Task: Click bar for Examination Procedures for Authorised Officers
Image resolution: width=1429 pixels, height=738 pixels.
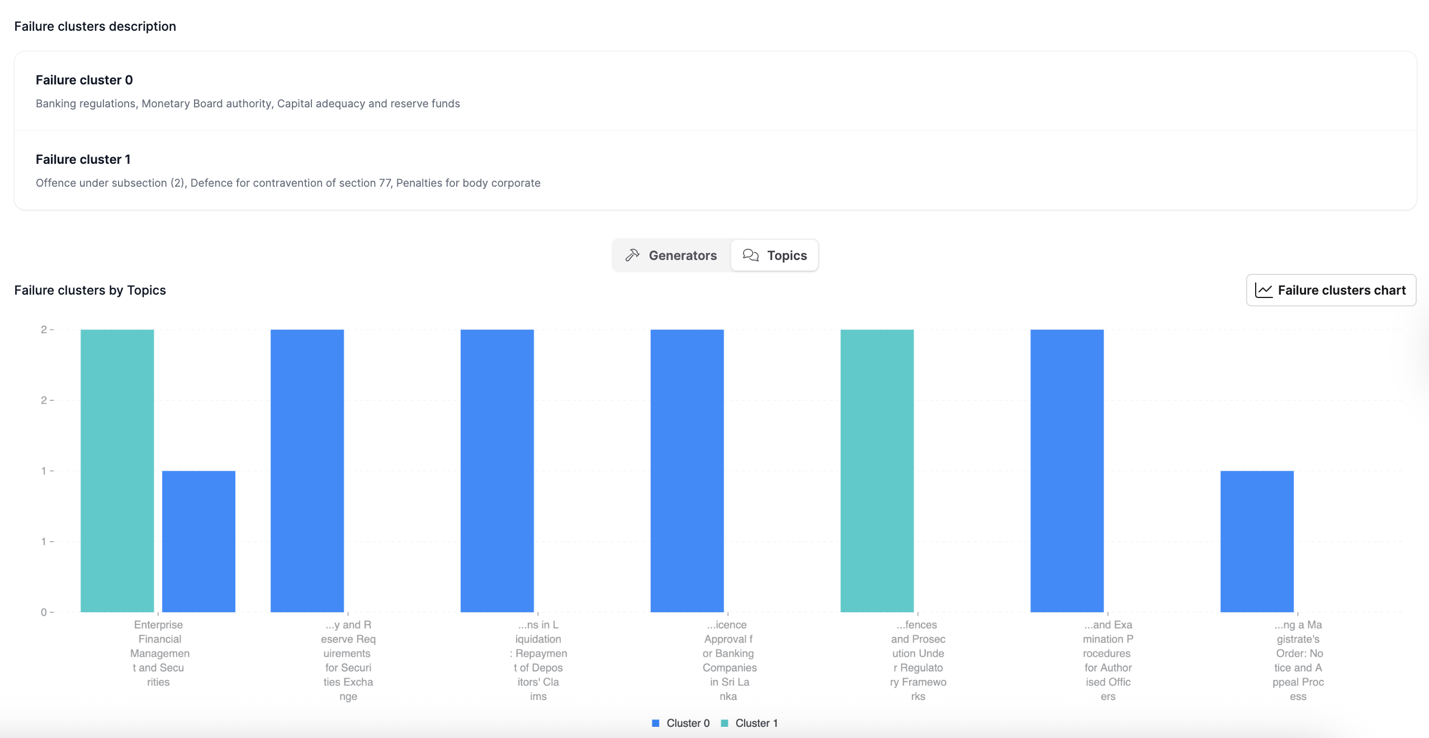Action: point(1067,471)
